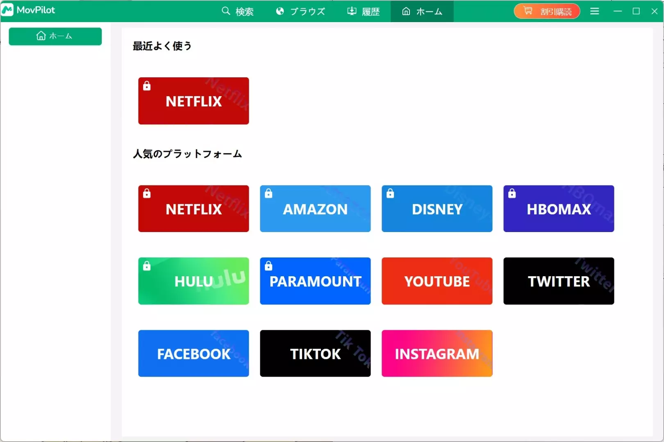The width and height of the screenshot is (664, 442).
Task: Open the hamburger menu icon
Action: pos(595,11)
